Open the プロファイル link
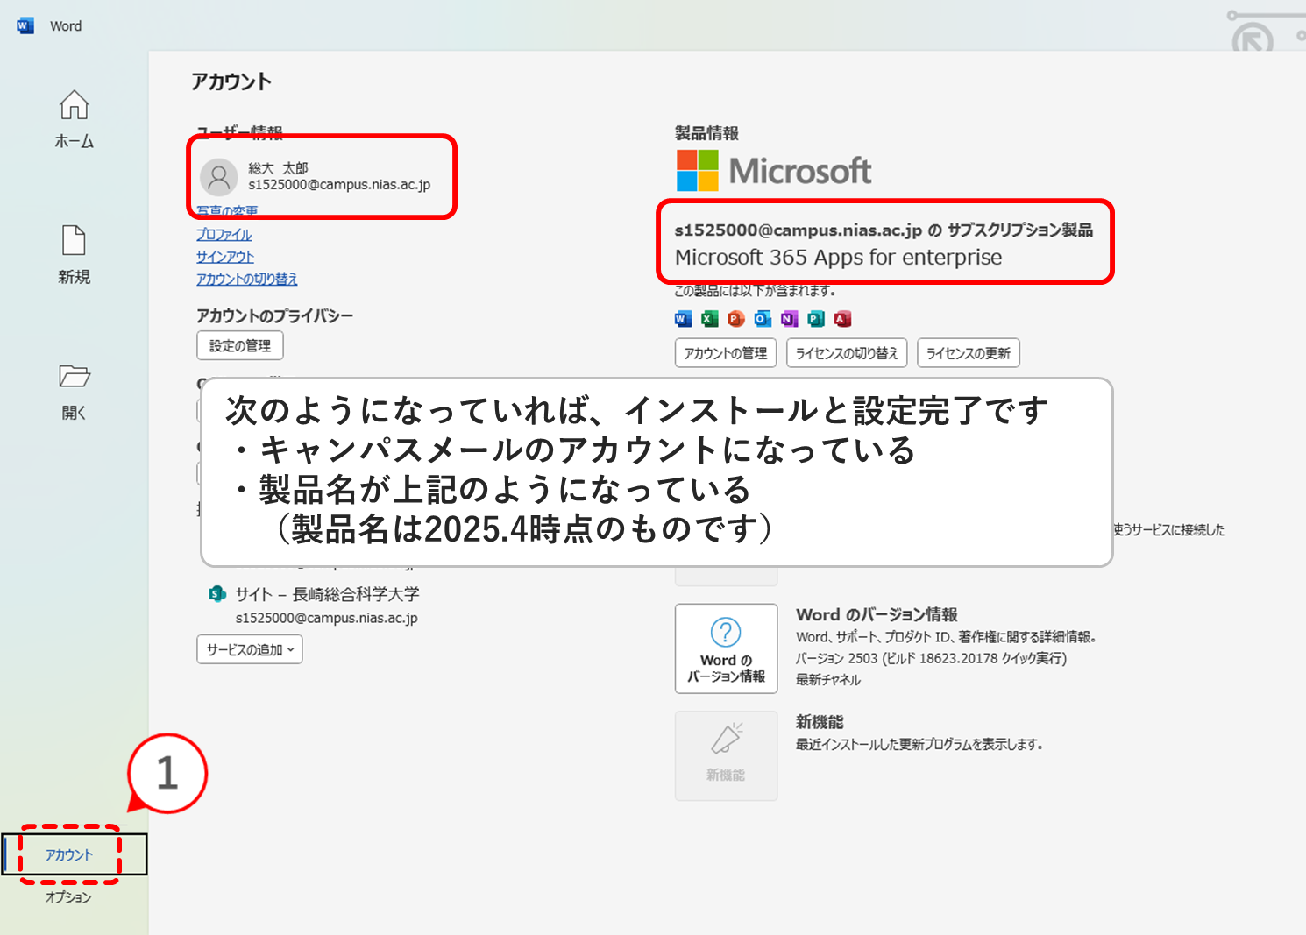This screenshot has height=935, width=1306. pyautogui.click(x=224, y=235)
